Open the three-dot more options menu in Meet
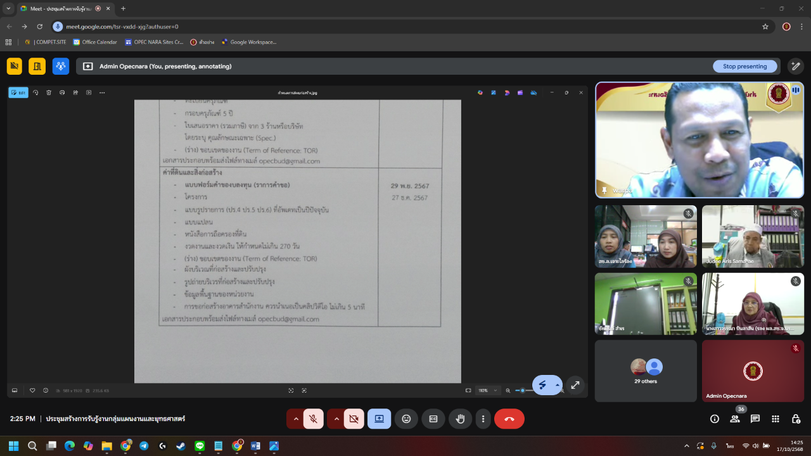This screenshot has height=456, width=811. pos(483,419)
